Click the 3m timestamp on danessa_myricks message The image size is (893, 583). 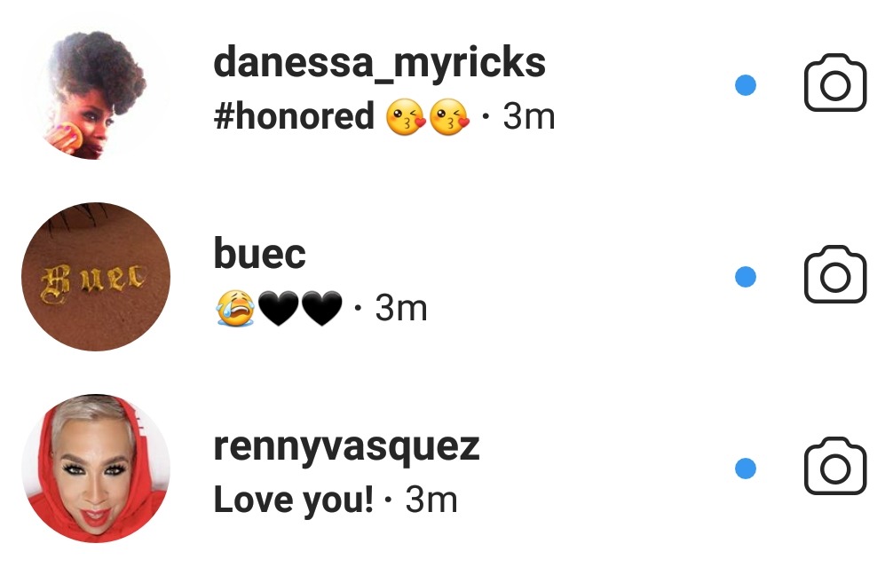[528, 117]
